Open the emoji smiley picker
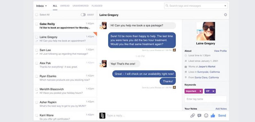 (206, 115)
